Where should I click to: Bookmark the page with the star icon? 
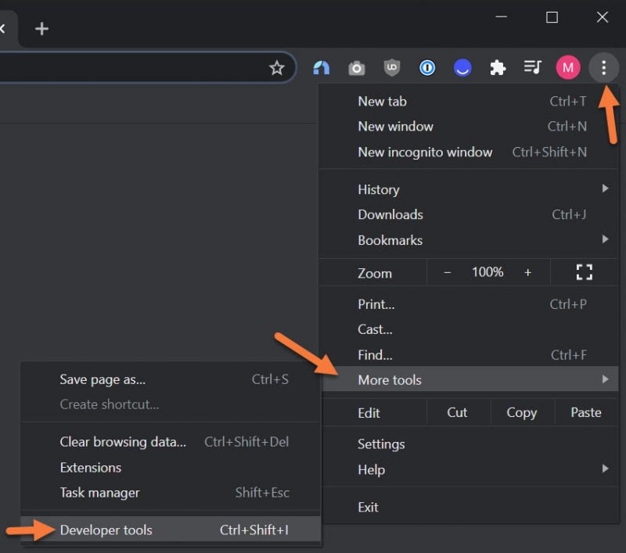pyautogui.click(x=278, y=68)
